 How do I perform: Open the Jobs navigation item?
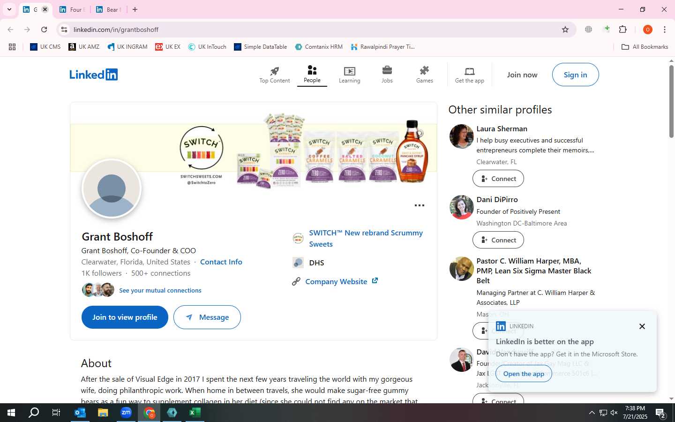point(387,75)
